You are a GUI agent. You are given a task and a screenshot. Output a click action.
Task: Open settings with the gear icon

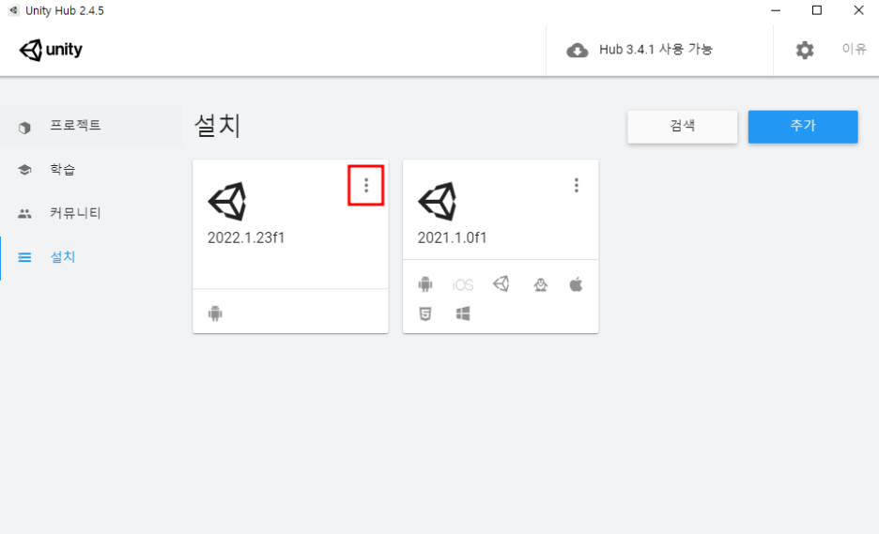point(805,50)
